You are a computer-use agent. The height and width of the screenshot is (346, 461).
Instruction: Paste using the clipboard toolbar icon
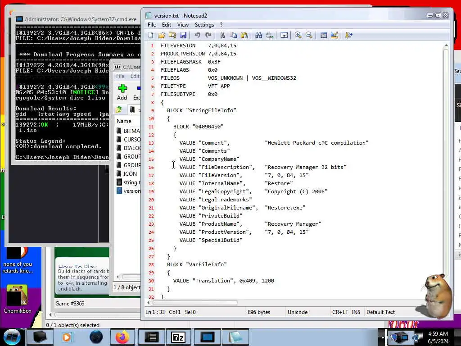tap(244, 35)
